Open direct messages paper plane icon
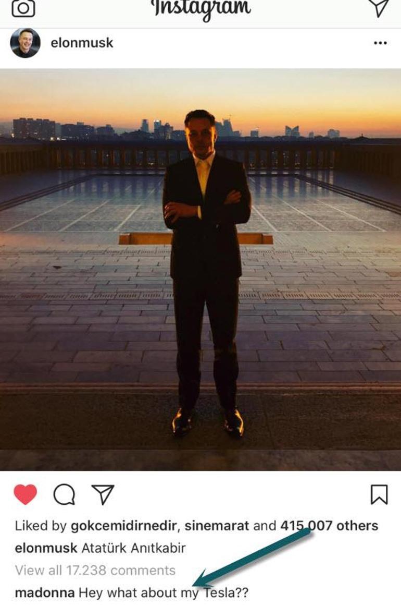 click(381, 8)
